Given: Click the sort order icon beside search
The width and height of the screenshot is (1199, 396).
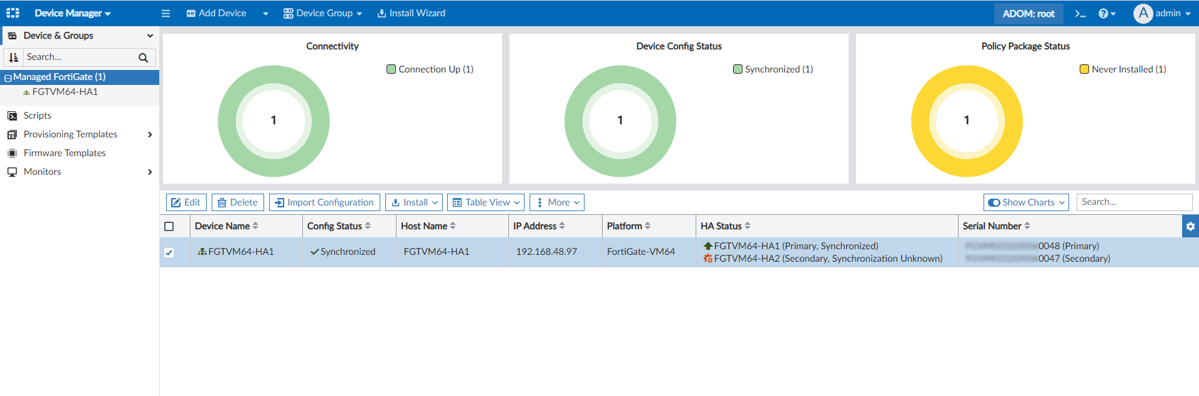Looking at the screenshot, I should pos(14,57).
